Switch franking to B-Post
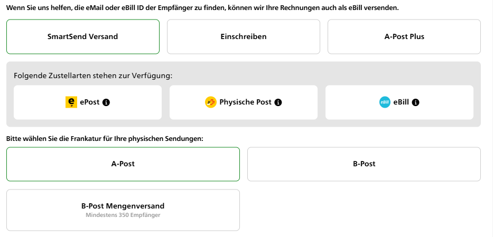The image size is (493, 237). [x=364, y=164]
